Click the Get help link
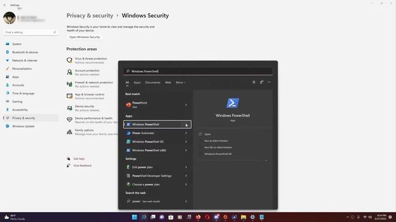 click(x=79, y=159)
